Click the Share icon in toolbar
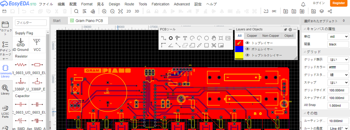350x130 pixels. (330, 11)
